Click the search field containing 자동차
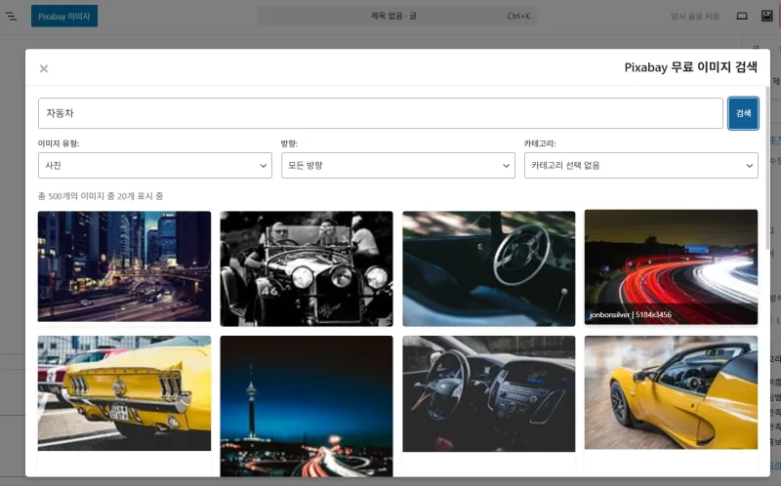The image size is (781, 486). click(380, 113)
